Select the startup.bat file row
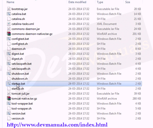 (74, 84)
